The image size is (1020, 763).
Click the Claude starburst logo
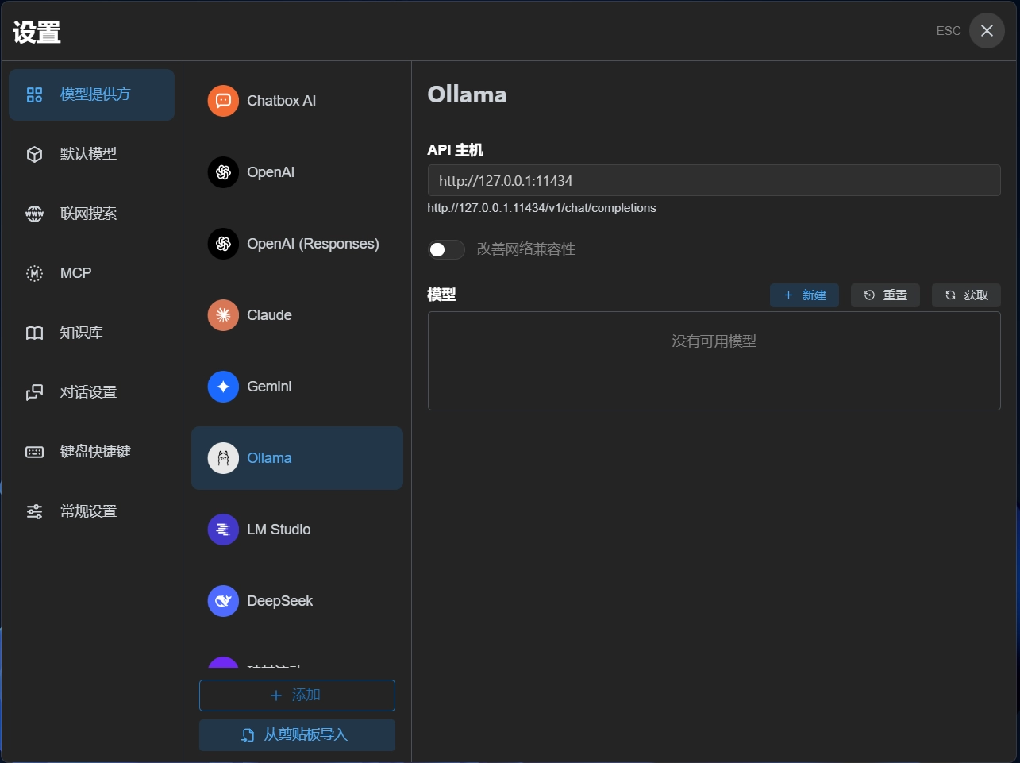(223, 315)
